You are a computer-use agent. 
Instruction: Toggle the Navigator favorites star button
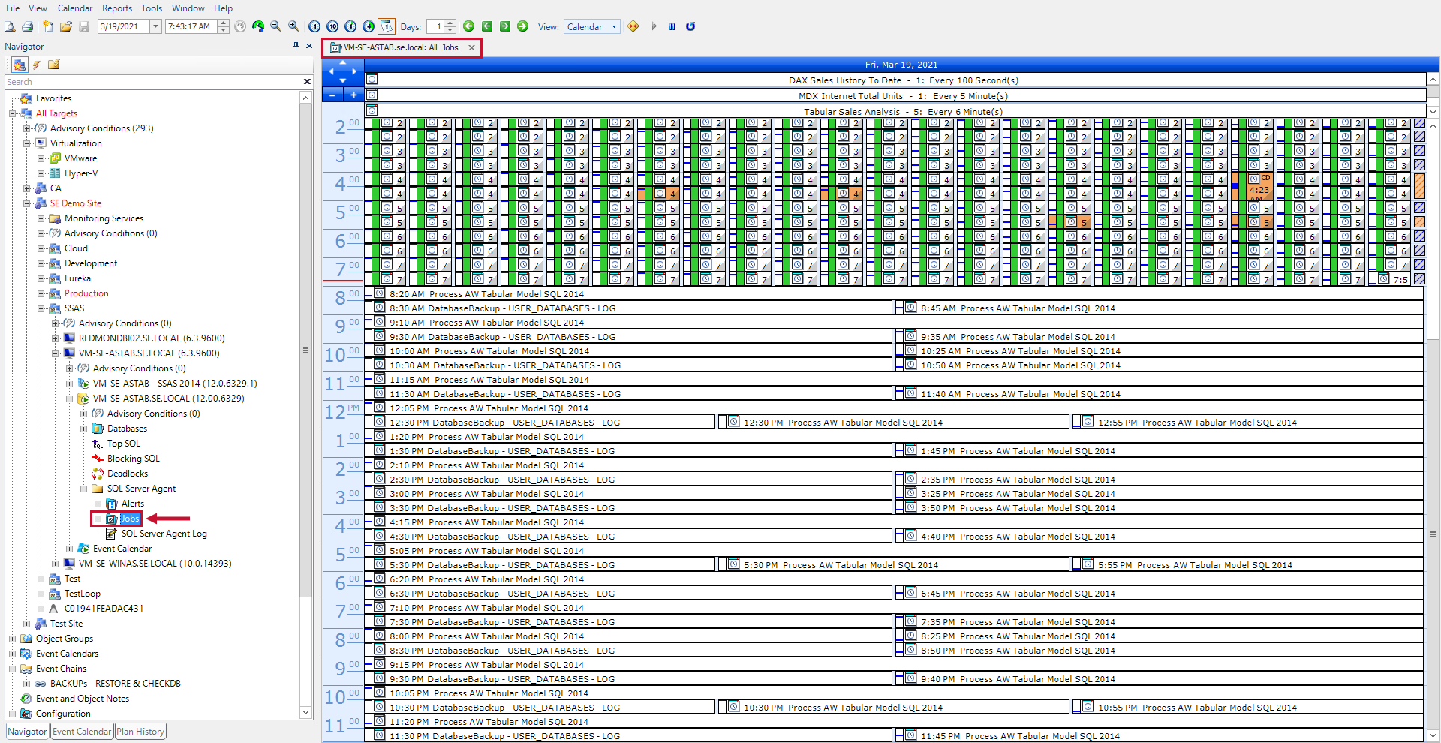[20, 65]
